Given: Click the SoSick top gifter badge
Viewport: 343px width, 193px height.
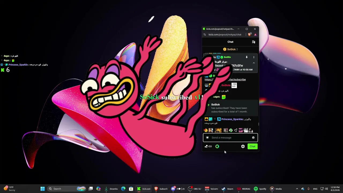Looking at the screenshot, I should [230, 49].
